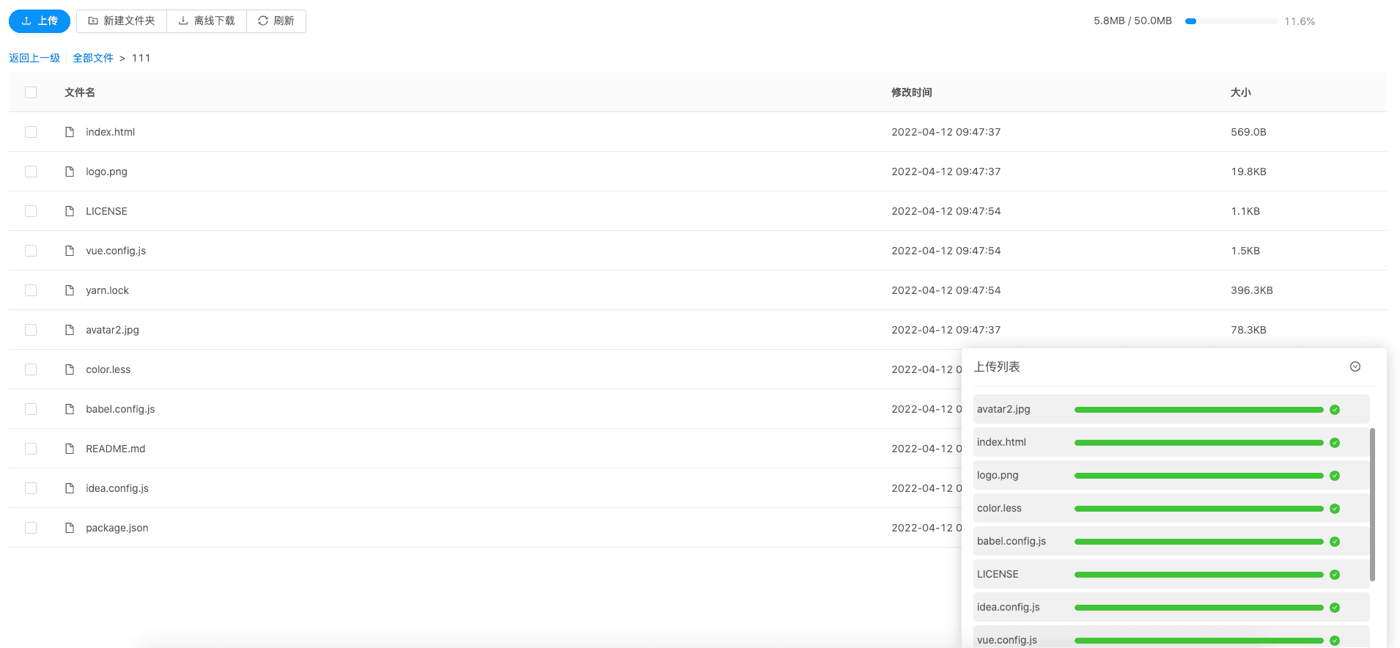This screenshot has width=1400, height=648.
Task: Click the upload list vertical scrollbar
Action: tap(1372, 505)
